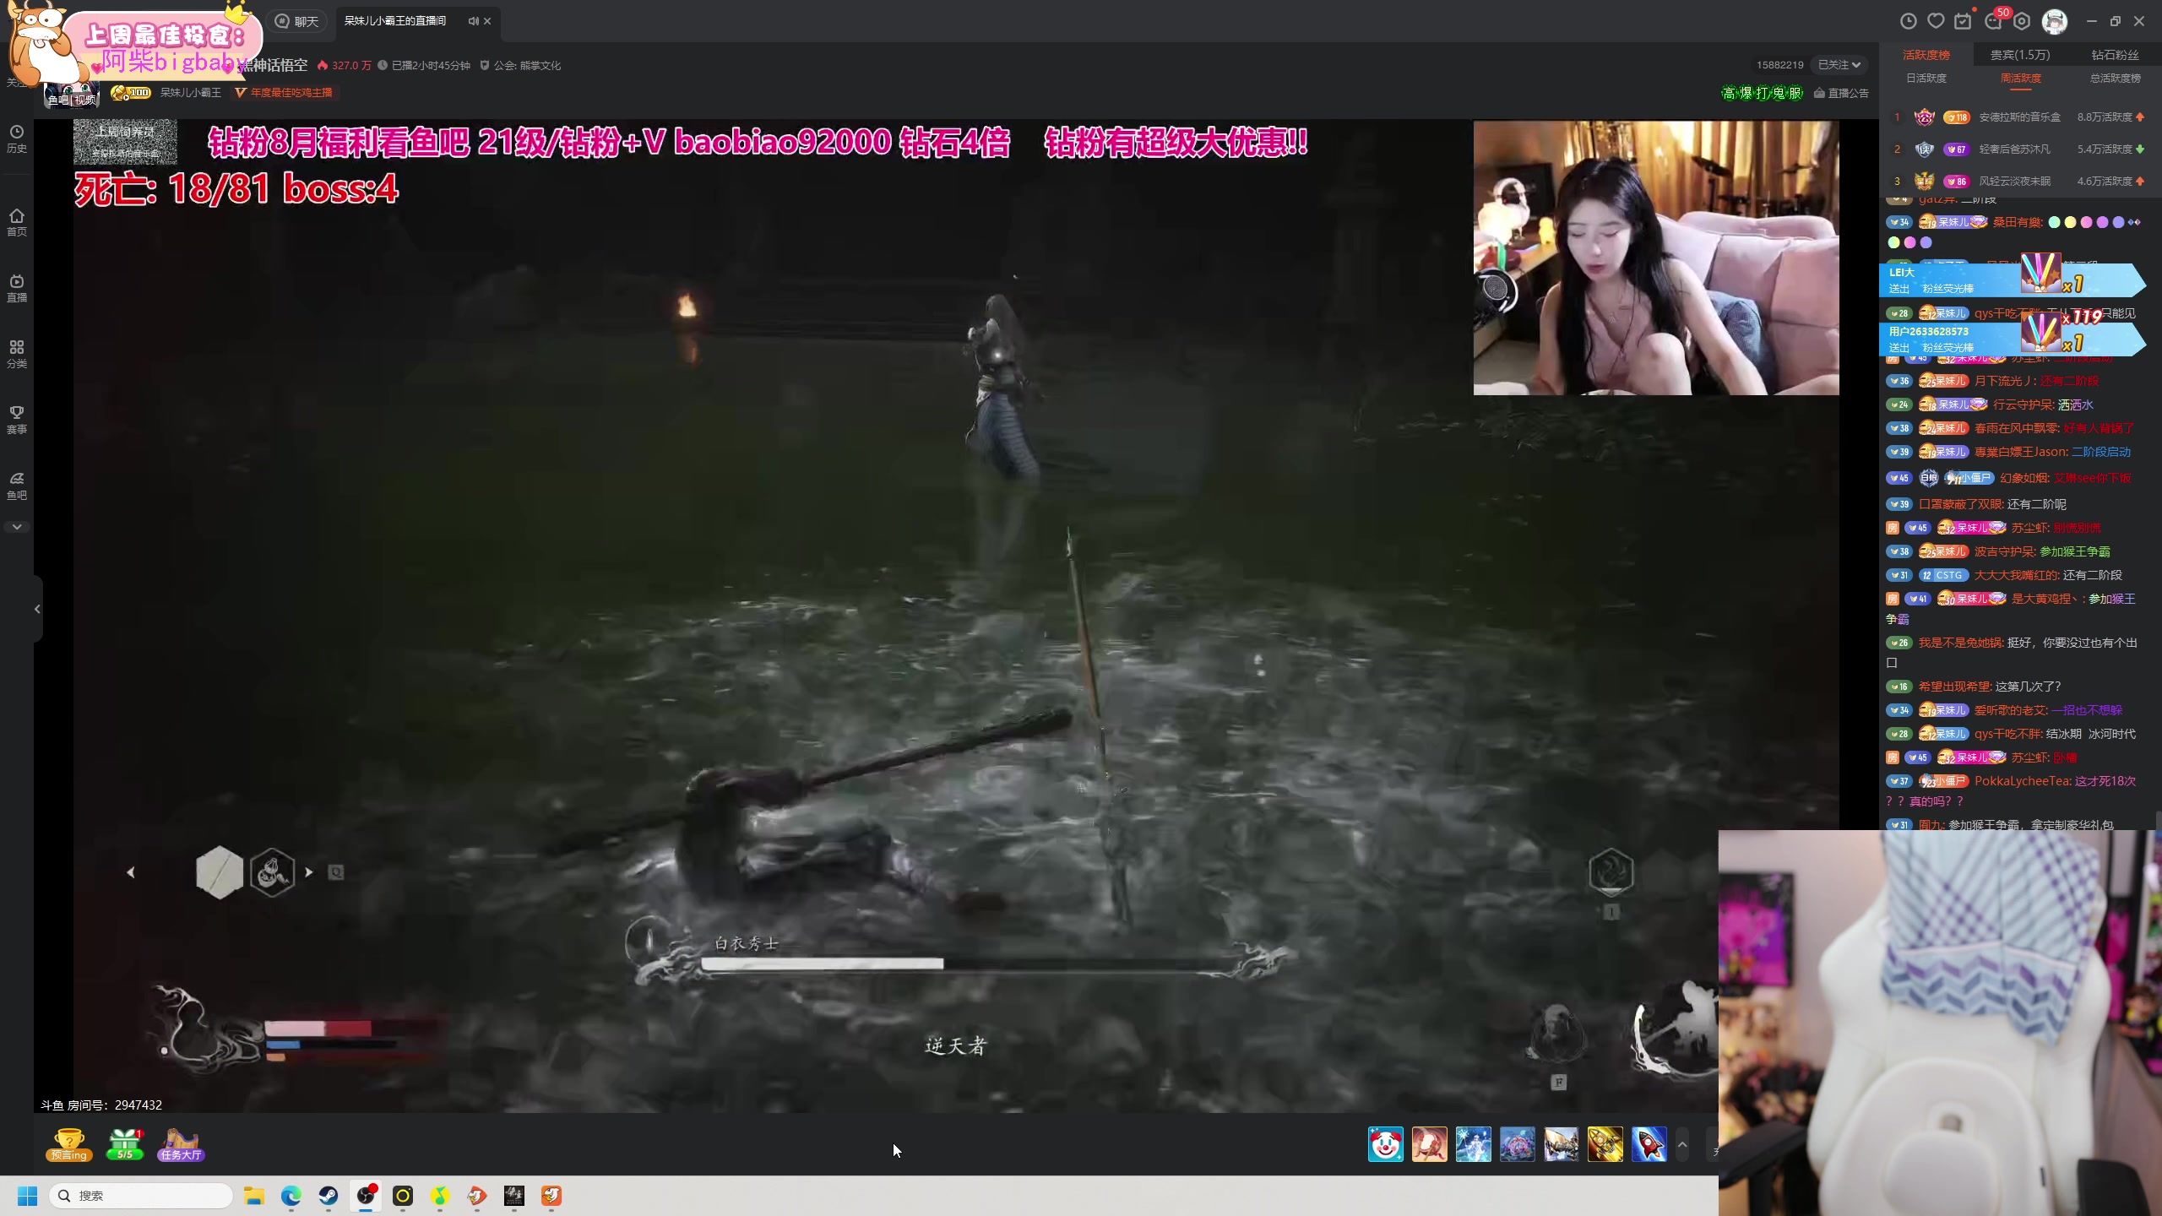Select 日活跃度 sub-tab
Screen dimensions: 2162x1216
tap(1926, 78)
